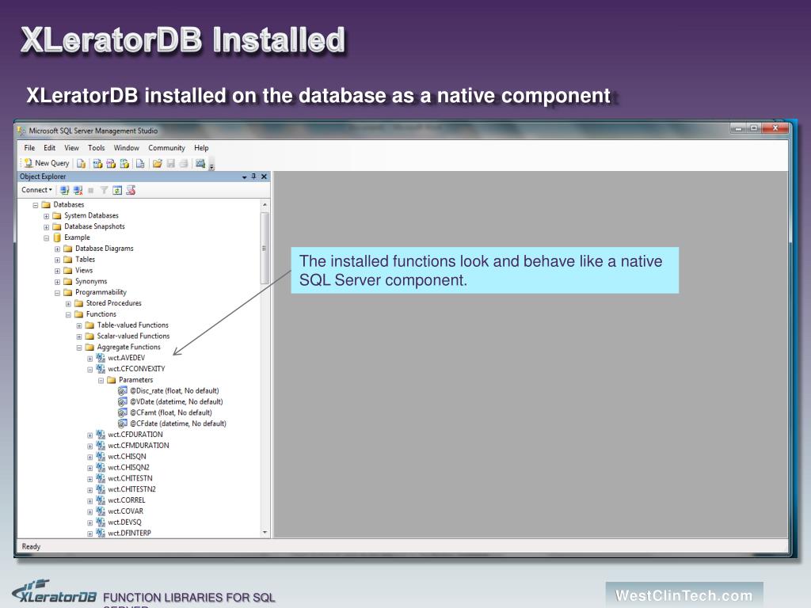Click the Object Explorer scroll down arrow

point(265,533)
